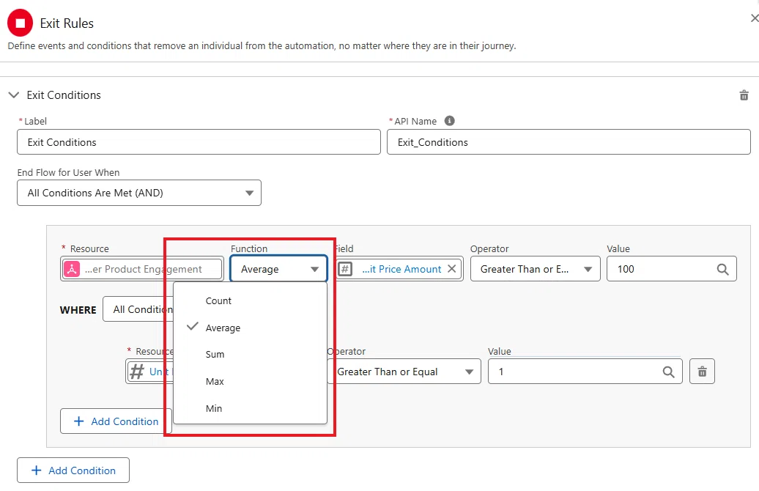Image resolution: width=759 pixels, height=491 pixels.
Task: Delete the nested WHERE condition row
Action: point(702,372)
